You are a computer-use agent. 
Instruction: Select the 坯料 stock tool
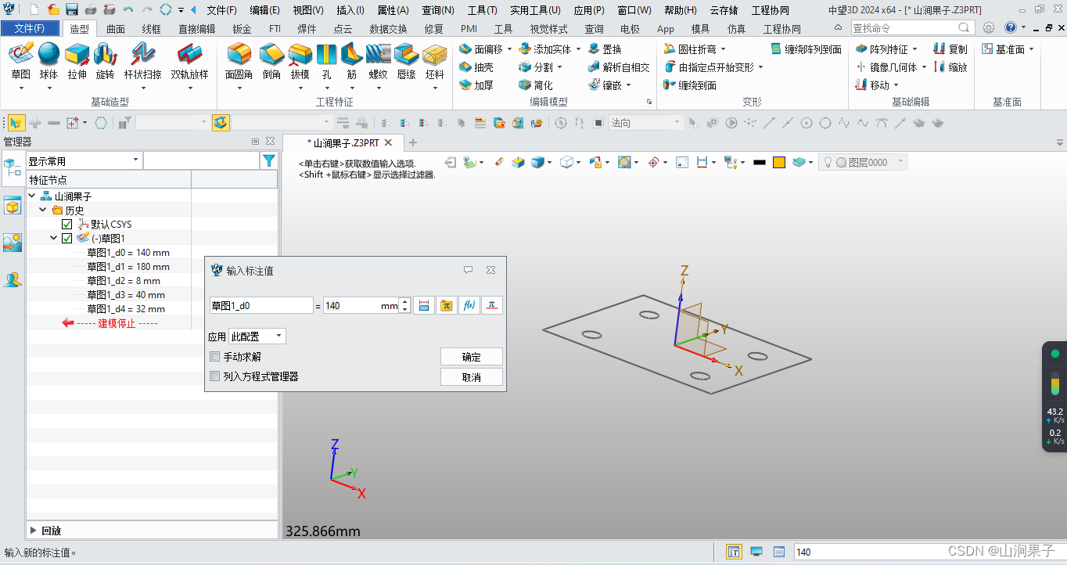(x=434, y=61)
